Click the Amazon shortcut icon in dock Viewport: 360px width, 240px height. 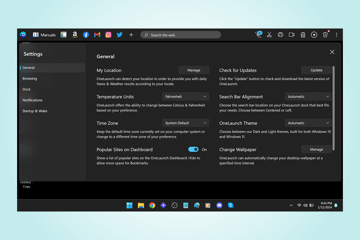75,35
